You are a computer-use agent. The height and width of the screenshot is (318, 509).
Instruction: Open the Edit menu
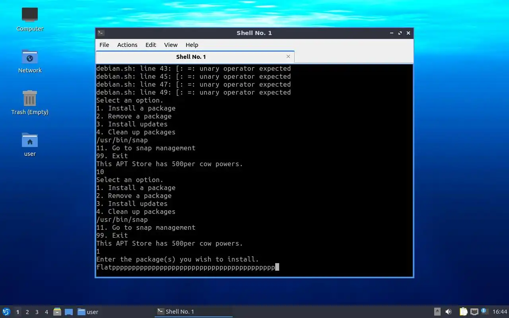[x=151, y=45]
